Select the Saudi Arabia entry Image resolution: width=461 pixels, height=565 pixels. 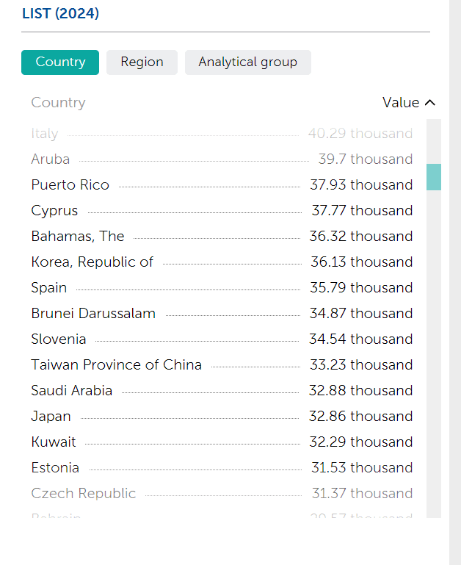click(x=72, y=391)
